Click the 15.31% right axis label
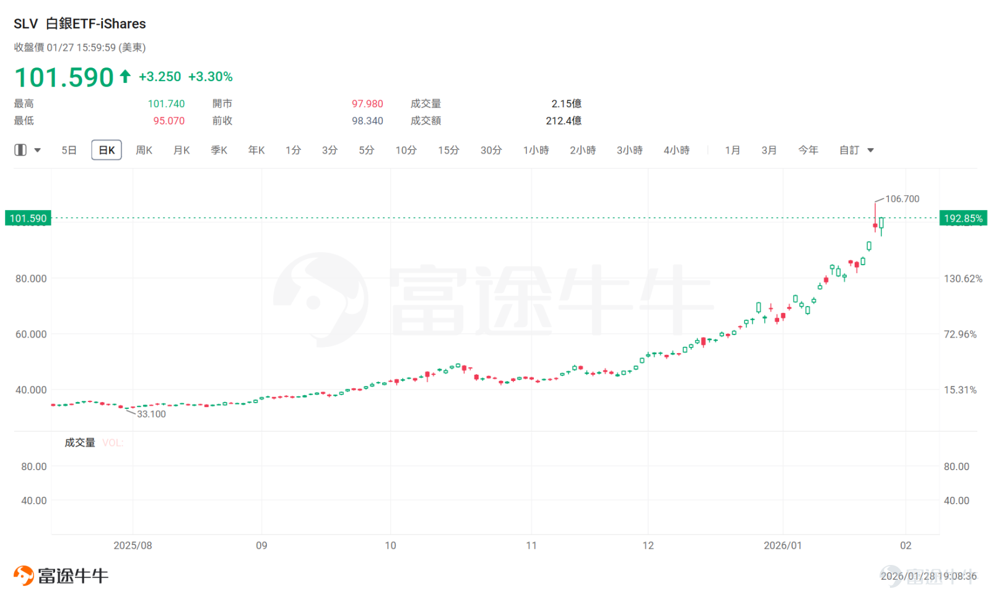The width and height of the screenshot is (991, 599). tap(960, 390)
